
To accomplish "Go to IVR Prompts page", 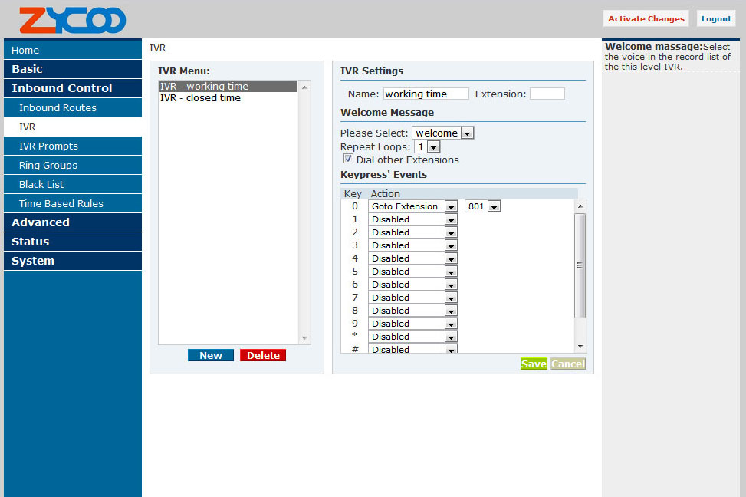I will click(x=48, y=146).
